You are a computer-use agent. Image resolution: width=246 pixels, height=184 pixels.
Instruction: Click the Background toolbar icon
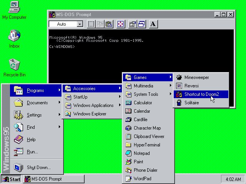[x=141, y=24]
